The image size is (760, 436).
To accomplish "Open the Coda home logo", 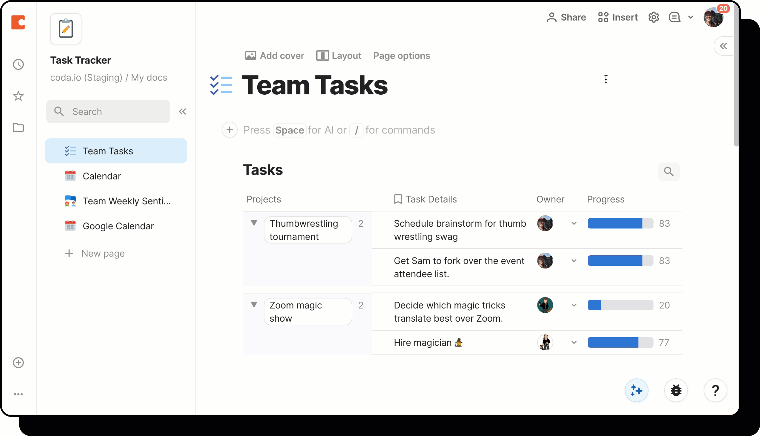I will pyautogui.click(x=18, y=23).
